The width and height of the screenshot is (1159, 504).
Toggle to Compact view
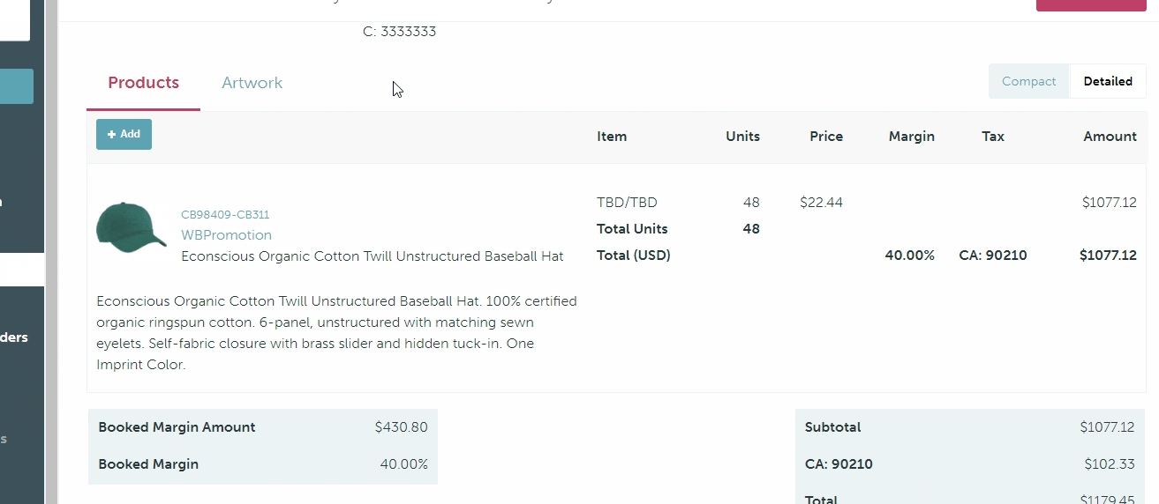(1028, 81)
